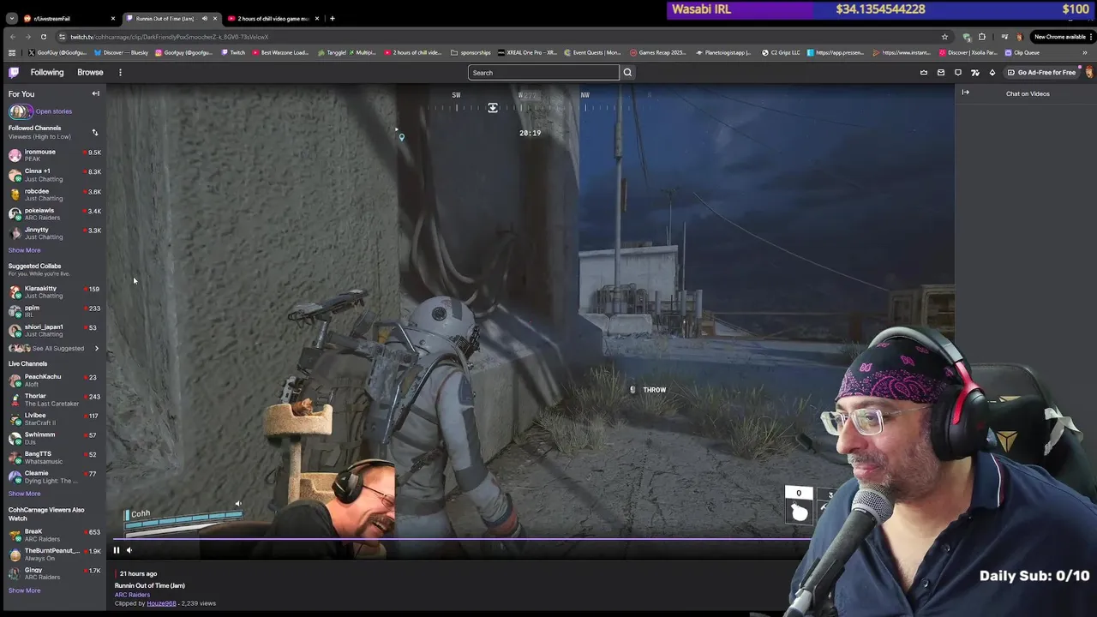Open robcdee channel in sidebar
This screenshot has height=617, width=1097.
[x=53, y=195]
